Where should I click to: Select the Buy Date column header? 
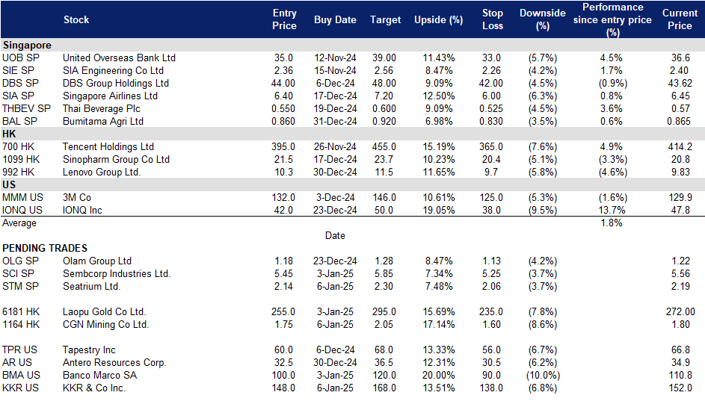(x=335, y=19)
